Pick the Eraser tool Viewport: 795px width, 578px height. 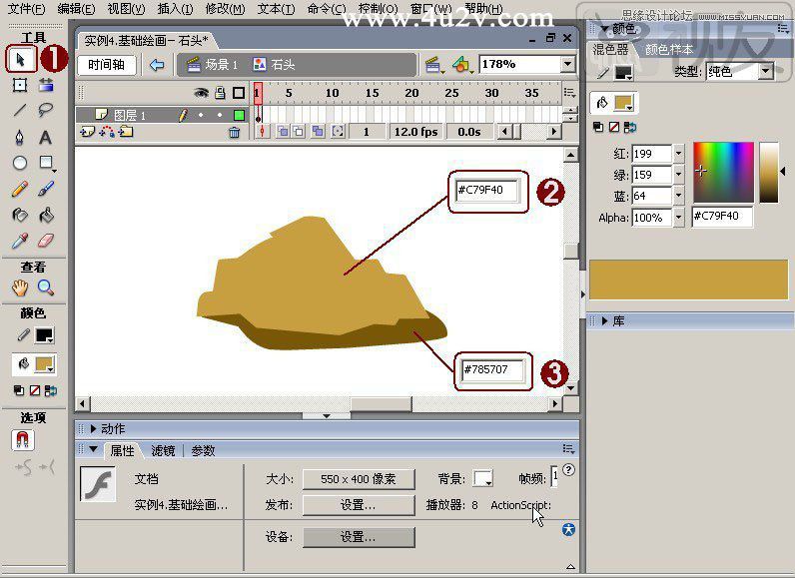[x=46, y=241]
